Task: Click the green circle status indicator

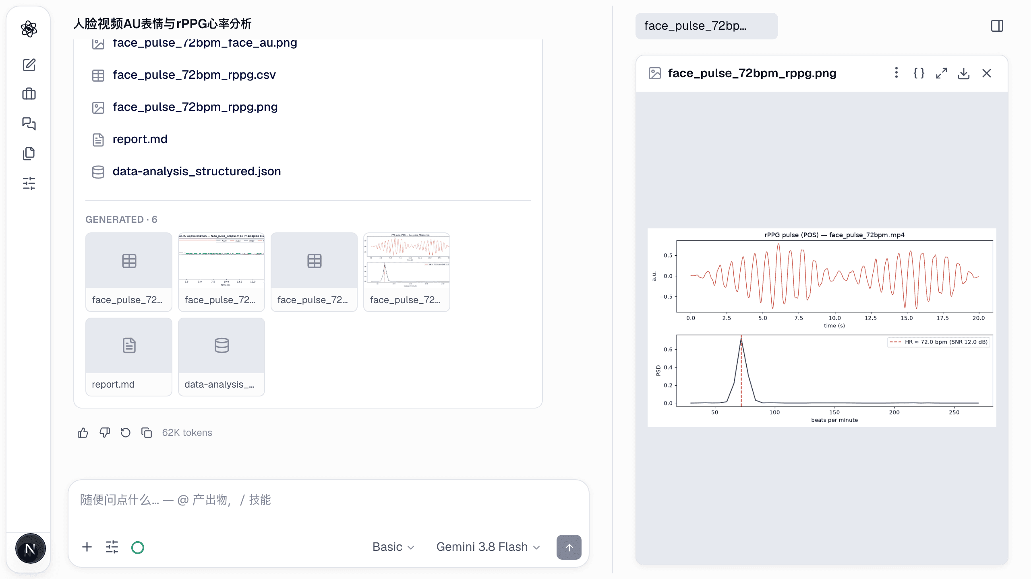Action: pyautogui.click(x=138, y=547)
